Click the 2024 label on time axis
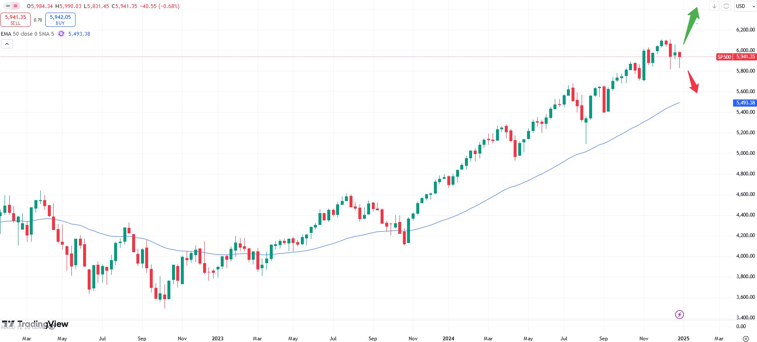The width and height of the screenshot is (757, 342). 448,339
